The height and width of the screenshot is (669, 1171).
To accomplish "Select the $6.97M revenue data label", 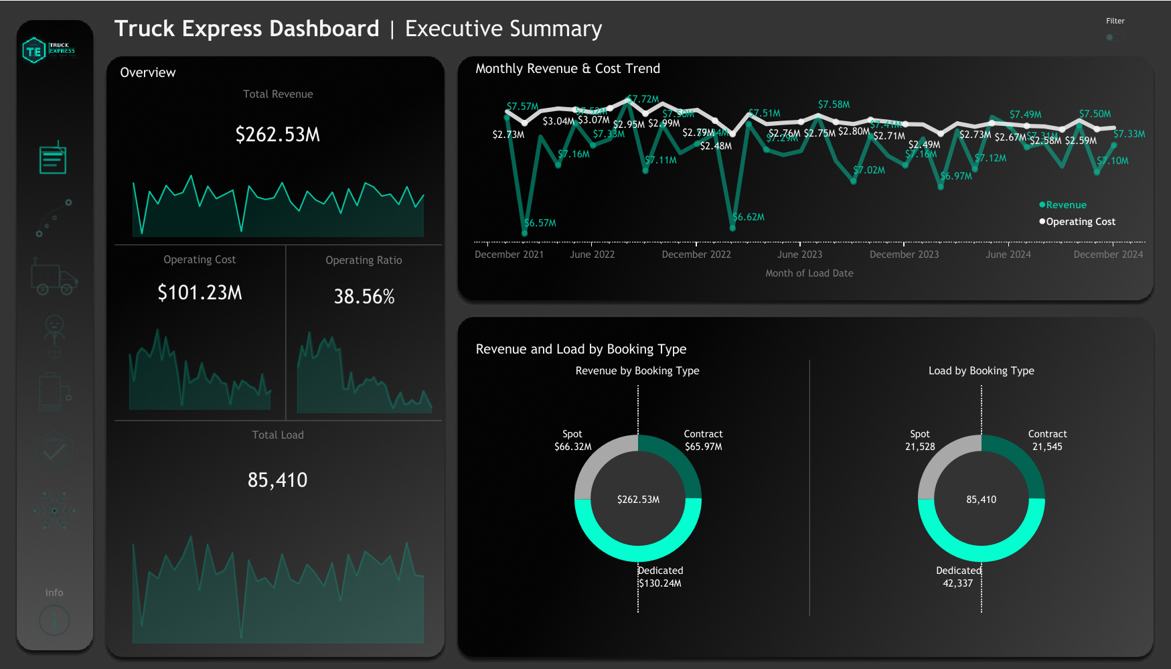I will pyautogui.click(x=956, y=176).
